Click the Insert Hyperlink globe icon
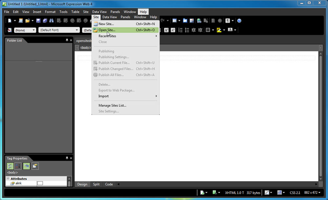This screenshot has width=328, height=200. click(199, 21)
